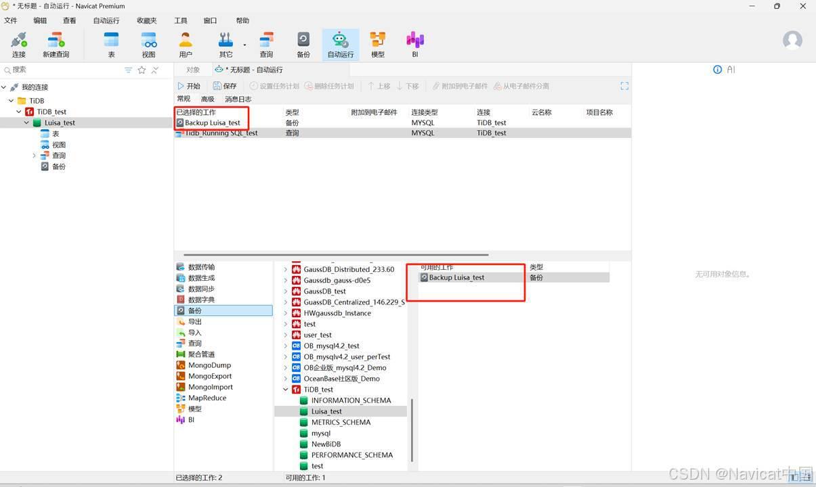This screenshot has height=487, width=816.
Task: Open the 表 (Table) toolbar icon
Action: 112,45
